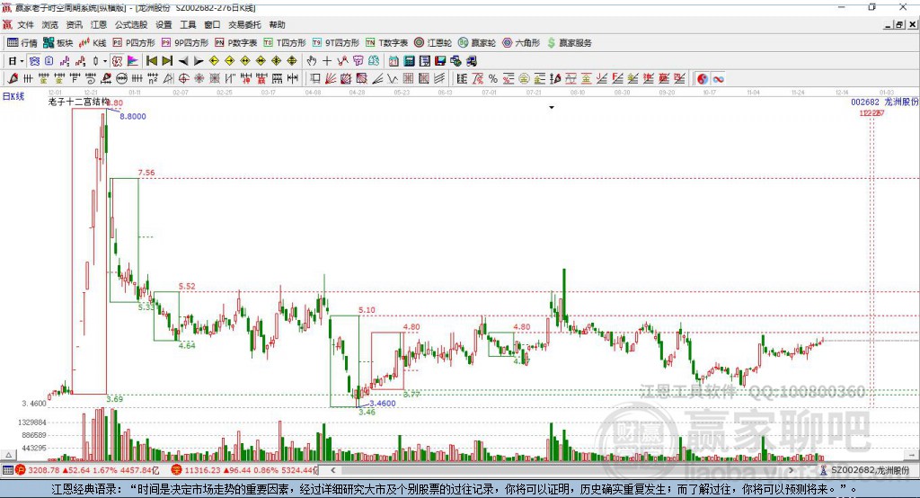Click the small black triangle chart marker
Screen dimensions: 920x498
552,108
